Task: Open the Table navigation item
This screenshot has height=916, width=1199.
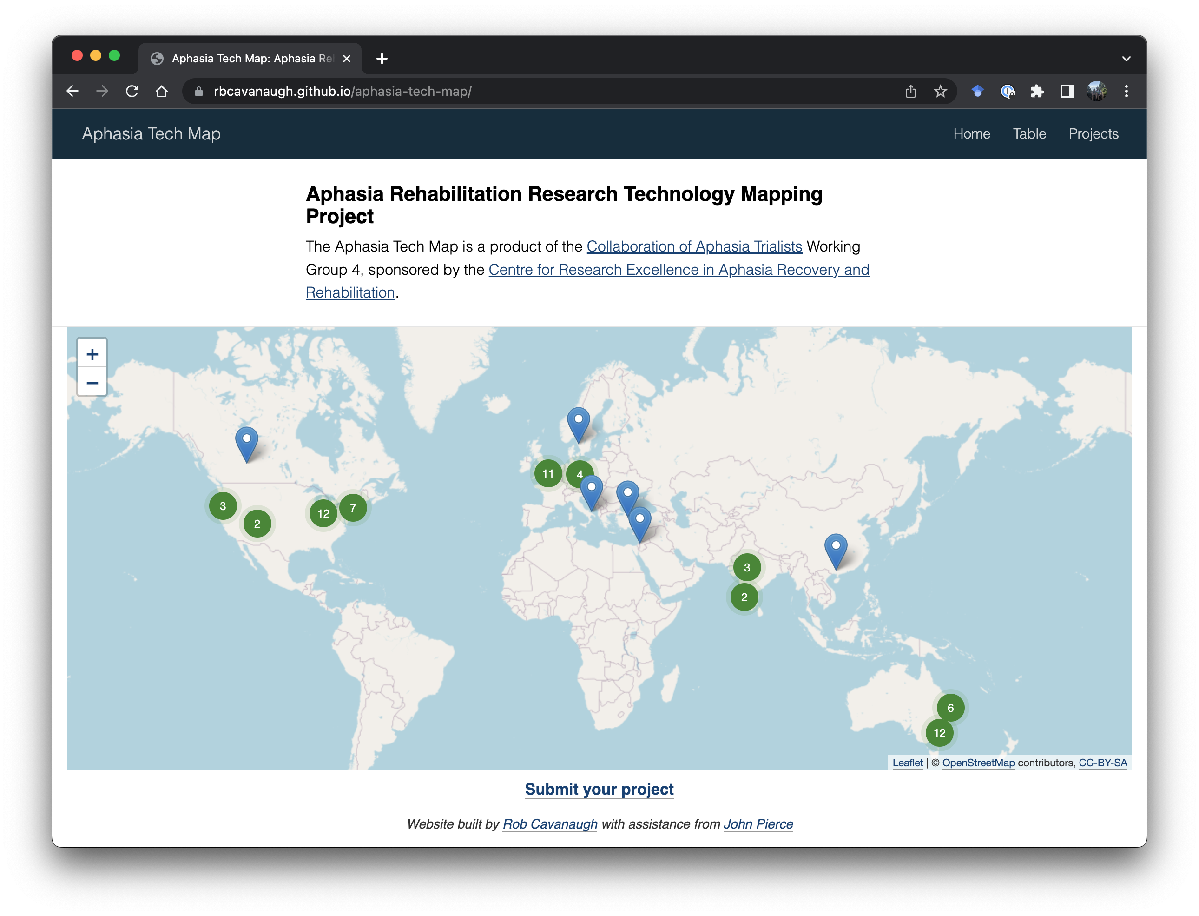Action: pyautogui.click(x=1029, y=133)
